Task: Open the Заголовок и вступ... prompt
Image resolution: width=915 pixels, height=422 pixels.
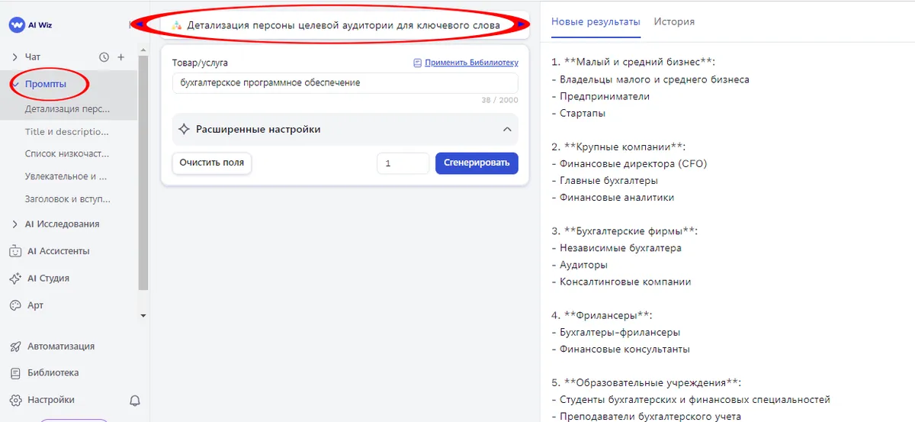Action: pyautogui.click(x=69, y=198)
